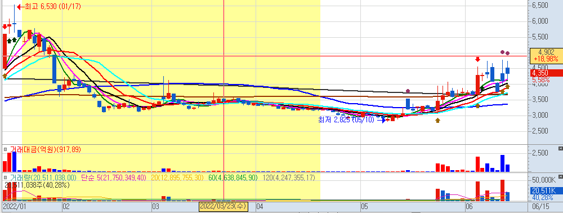Click the first purple dot above latest candles
Image resolution: width=563 pixels, height=213 pixels.
(x=503, y=52)
